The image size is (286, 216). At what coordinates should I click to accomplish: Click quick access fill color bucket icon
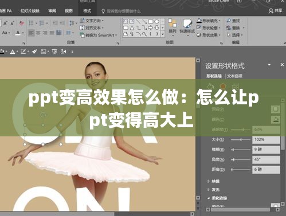click(x=3, y=52)
